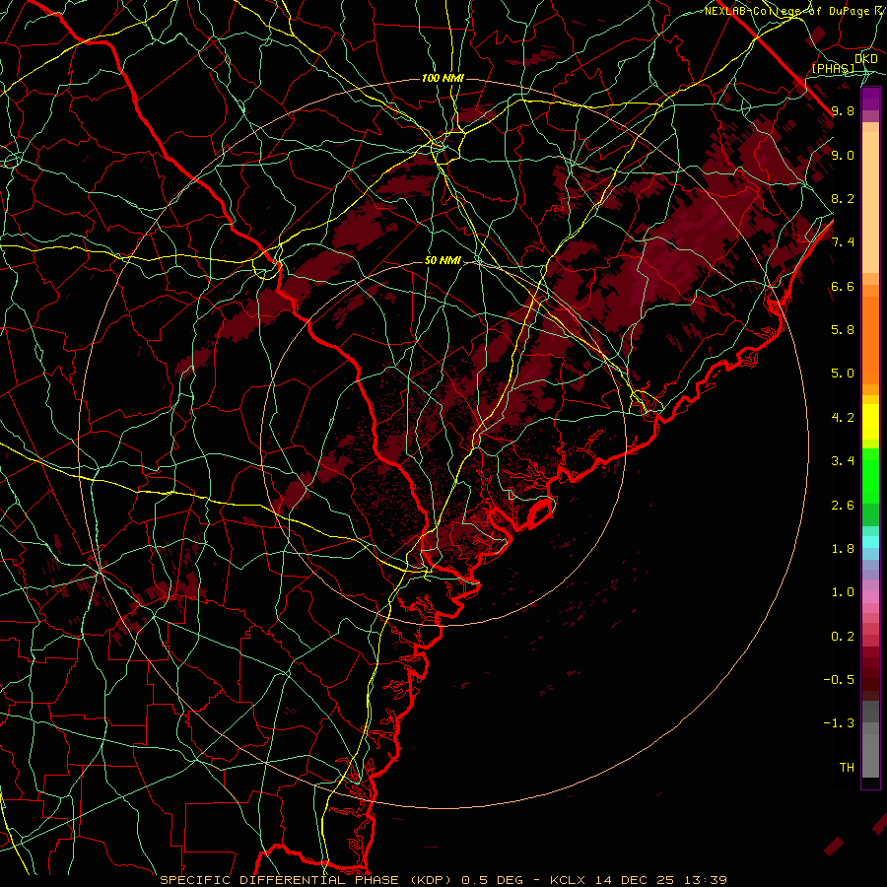Click the 50 NMI range ring label
This screenshot has height=887, width=887.
(x=443, y=260)
